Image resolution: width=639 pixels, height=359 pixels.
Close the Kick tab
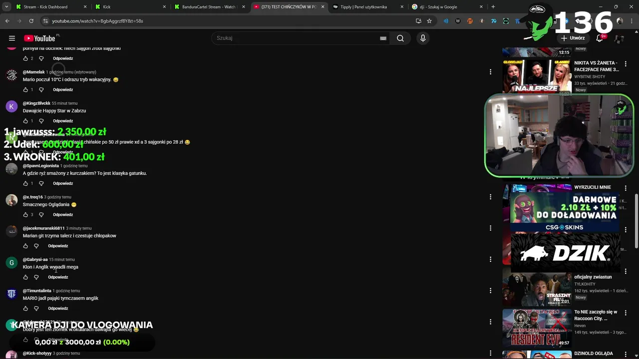point(164,7)
